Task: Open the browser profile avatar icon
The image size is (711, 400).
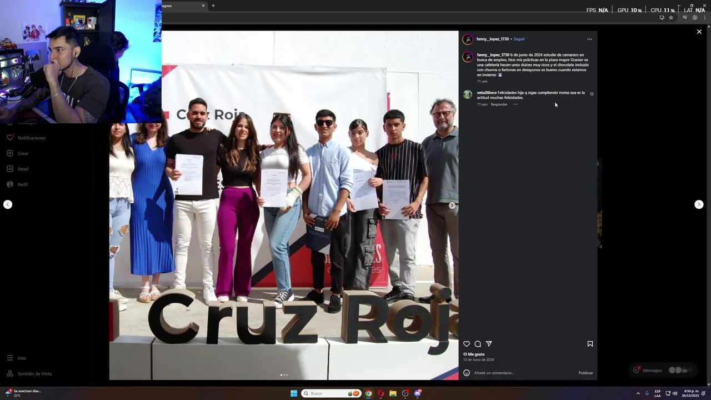Action: click(x=694, y=18)
